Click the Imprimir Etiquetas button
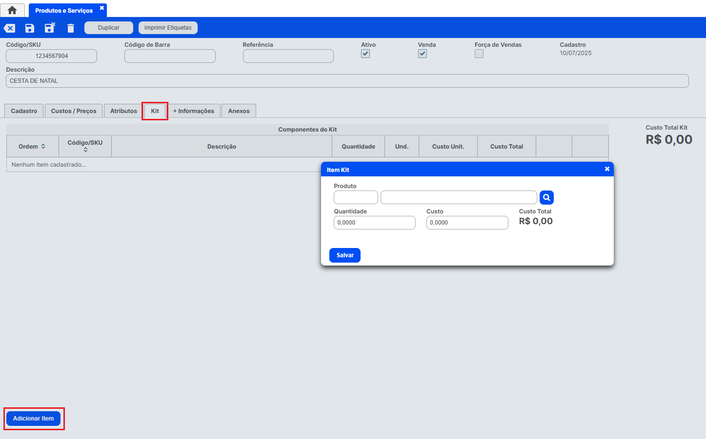The height and width of the screenshot is (439, 706). click(x=168, y=28)
